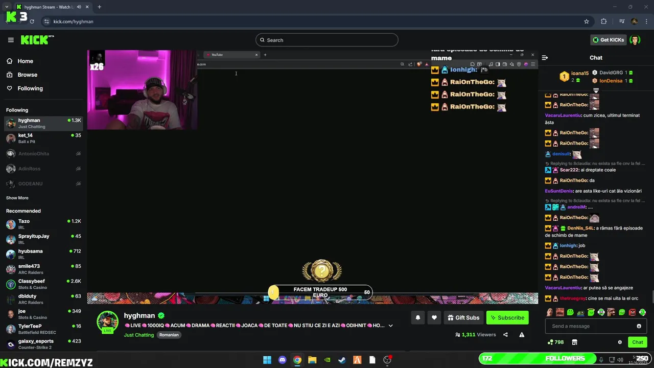The image size is (654, 368).
Task: Open Browse in sidebar
Action: (22, 75)
